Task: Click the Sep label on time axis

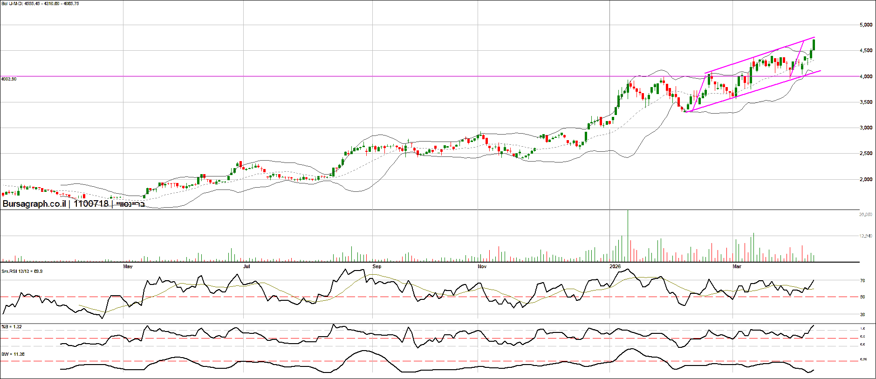Action: (x=377, y=266)
